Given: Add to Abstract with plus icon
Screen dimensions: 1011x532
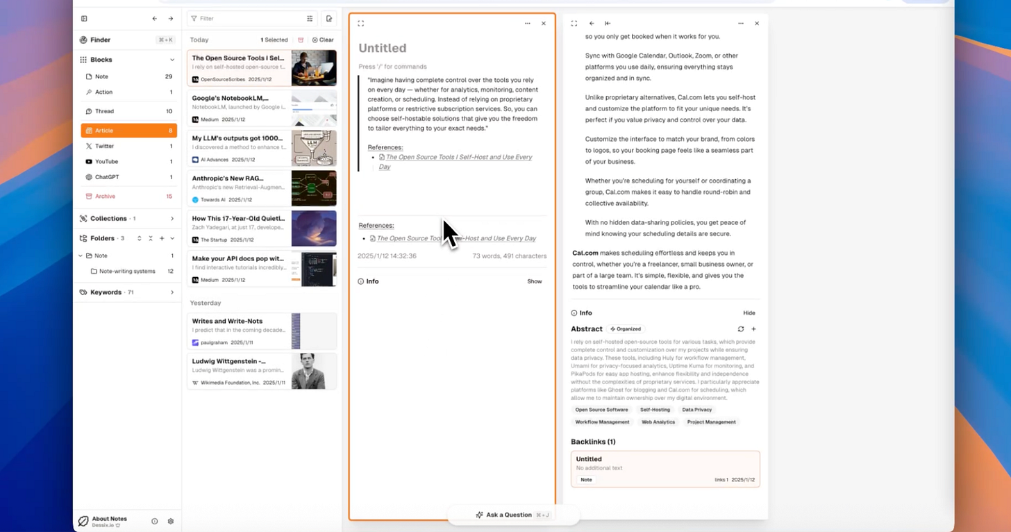Looking at the screenshot, I should point(754,329).
